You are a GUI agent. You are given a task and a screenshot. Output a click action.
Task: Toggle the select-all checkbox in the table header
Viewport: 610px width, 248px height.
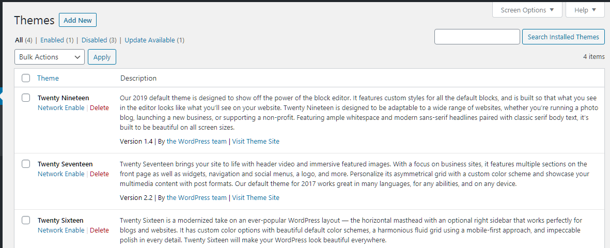26,78
